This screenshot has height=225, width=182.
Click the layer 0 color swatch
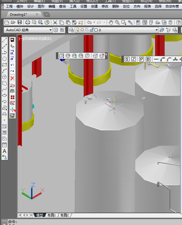click(96, 30)
